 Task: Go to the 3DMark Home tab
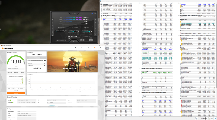(75, 48)
